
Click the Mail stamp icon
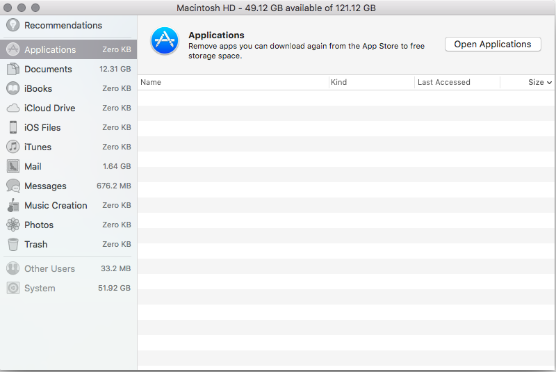[13, 166]
